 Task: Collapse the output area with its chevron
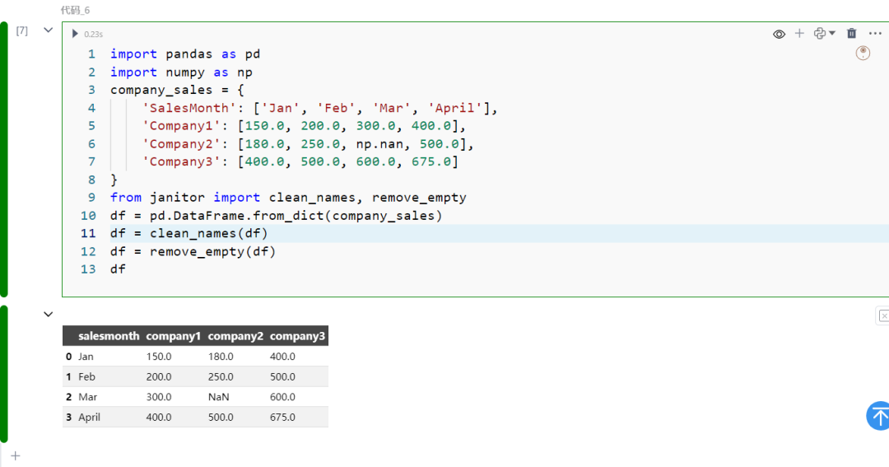coord(49,314)
